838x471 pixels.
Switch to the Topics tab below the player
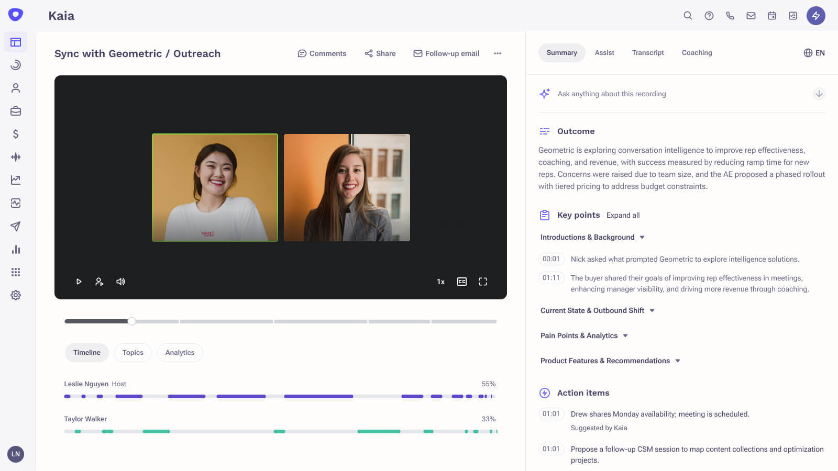[133, 353]
